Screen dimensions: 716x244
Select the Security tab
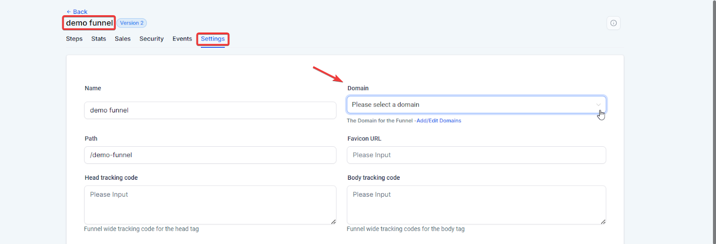click(x=151, y=39)
